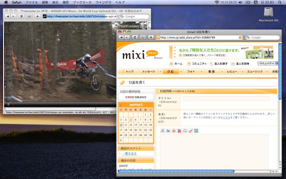Click the mixi banner advertisement
The height and width of the screenshot is (179, 286).
(x=222, y=52)
